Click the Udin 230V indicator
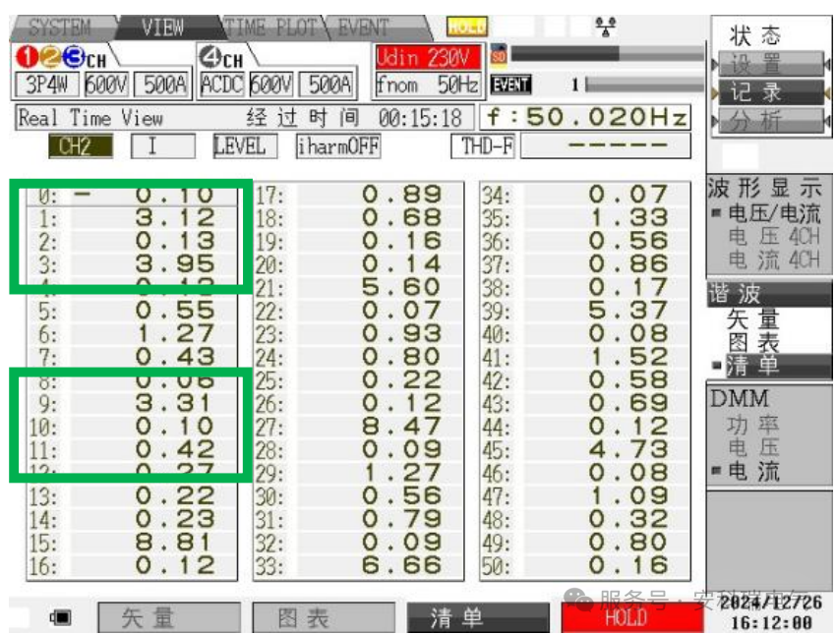The height and width of the screenshot is (634, 836). [x=428, y=57]
